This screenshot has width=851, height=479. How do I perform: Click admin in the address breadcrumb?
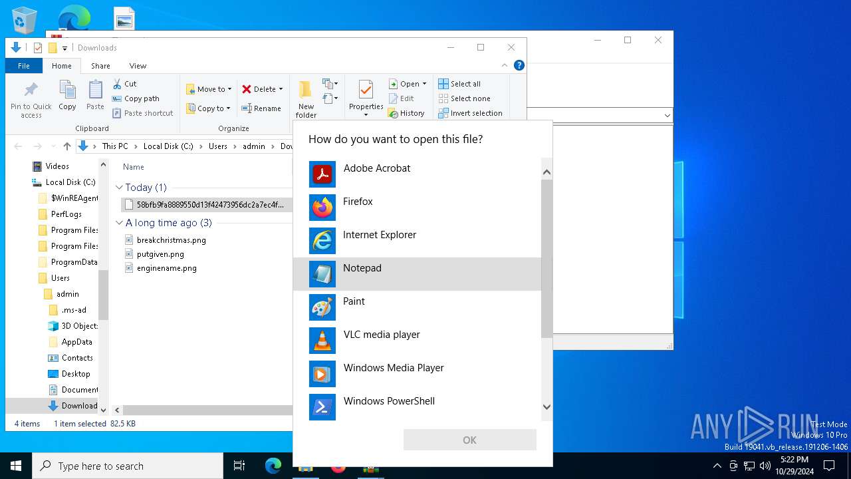point(253,146)
